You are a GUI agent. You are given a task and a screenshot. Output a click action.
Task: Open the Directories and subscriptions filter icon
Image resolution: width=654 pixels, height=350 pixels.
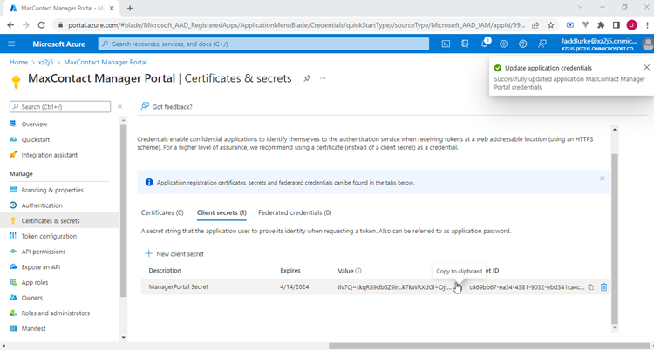[x=465, y=44]
